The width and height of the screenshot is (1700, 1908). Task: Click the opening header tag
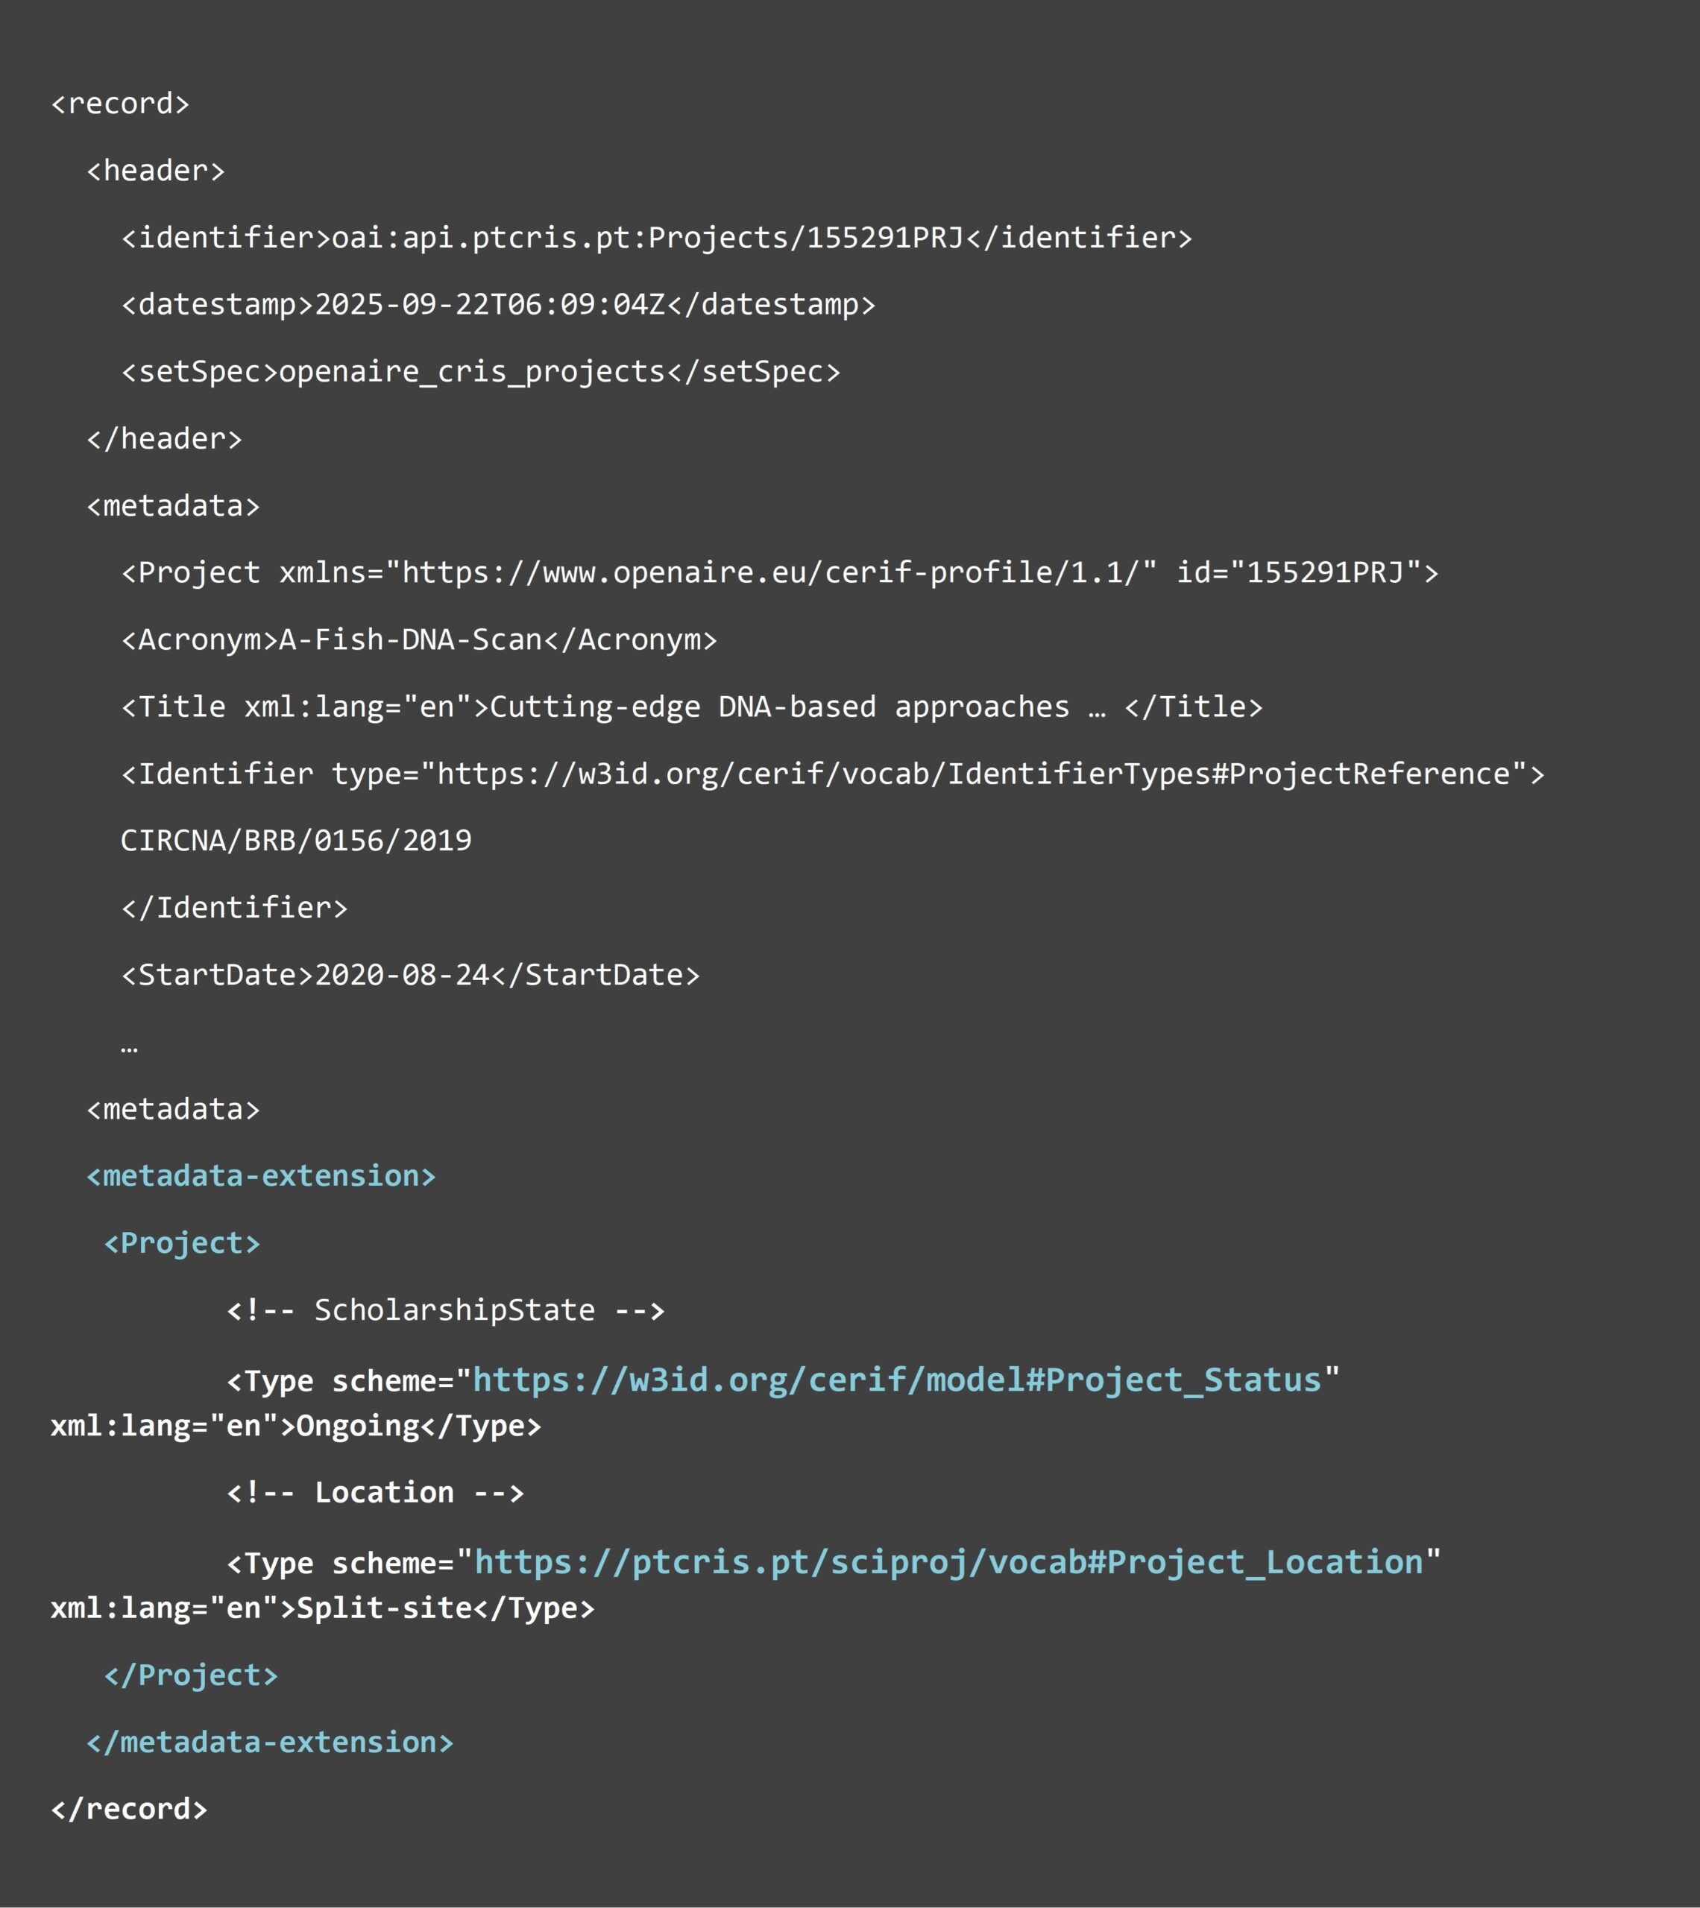(x=155, y=170)
